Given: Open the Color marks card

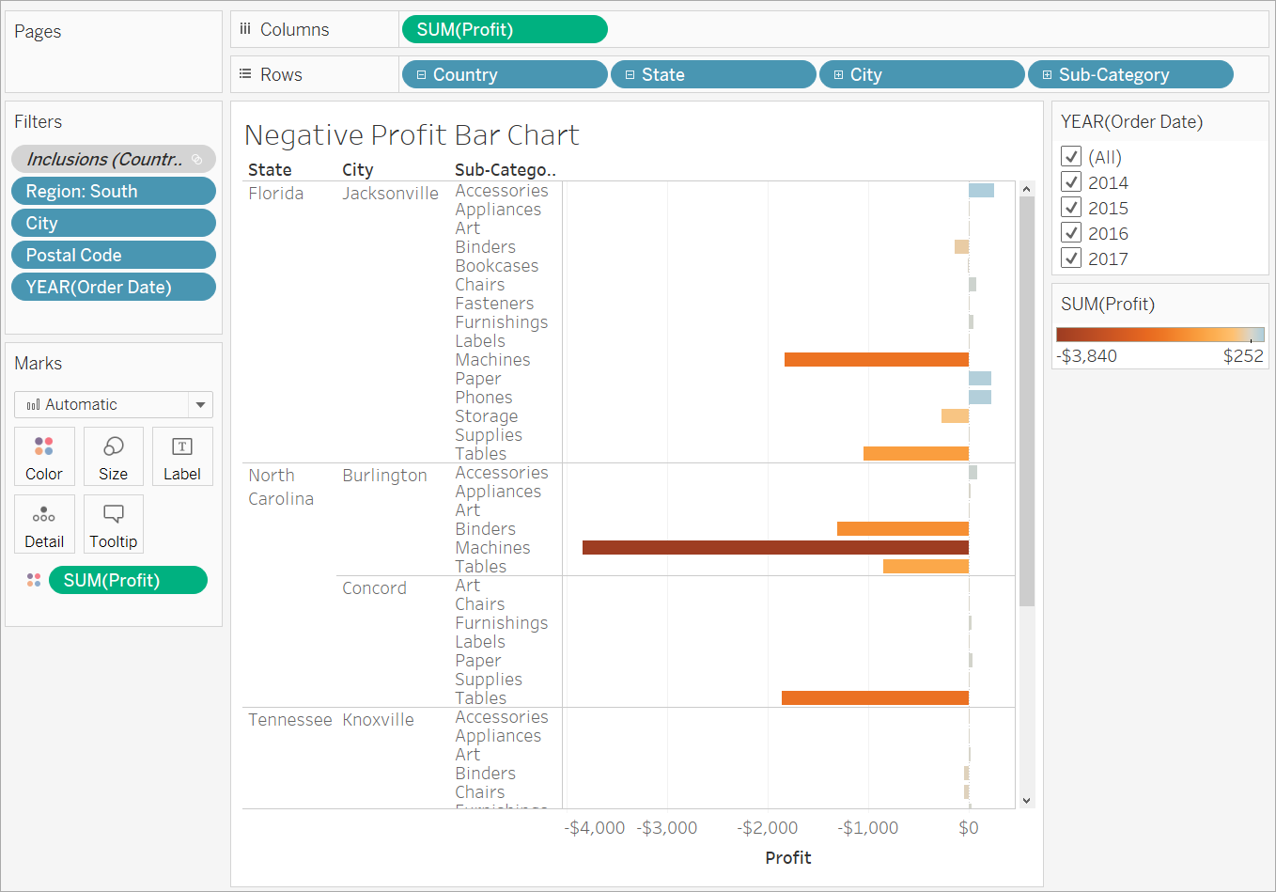Looking at the screenshot, I should click(44, 456).
